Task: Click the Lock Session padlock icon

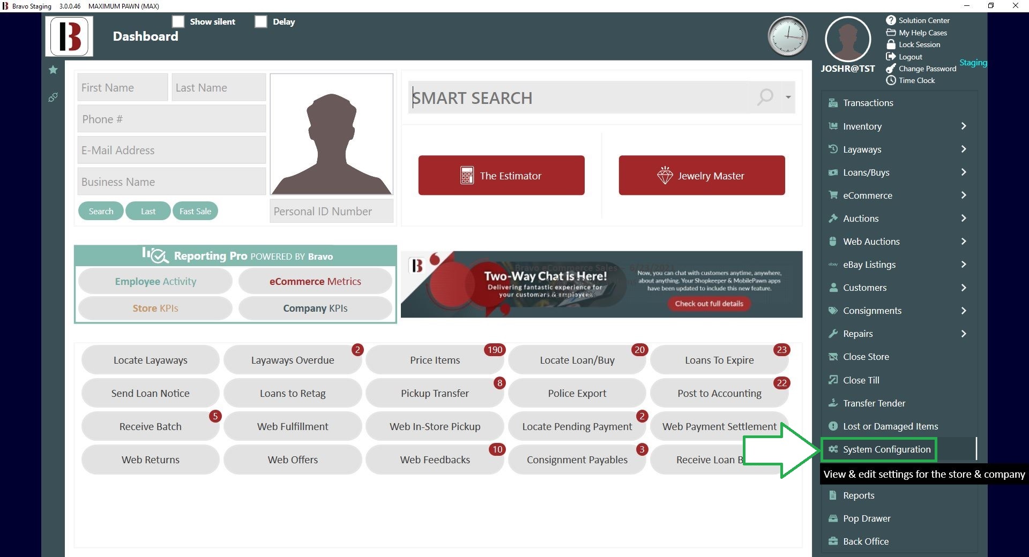Action: coord(891,44)
